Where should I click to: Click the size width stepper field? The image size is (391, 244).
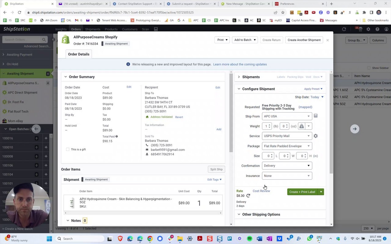(x=284, y=156)
